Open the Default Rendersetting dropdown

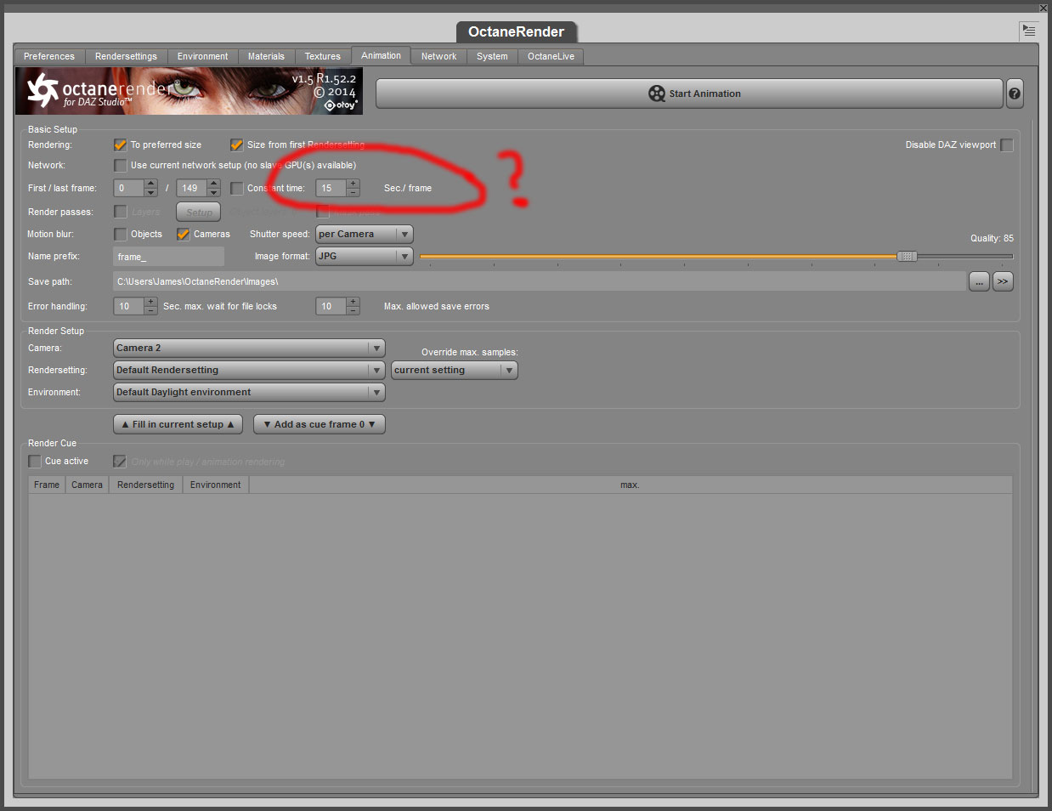pyautogui.click(x=250, y=370)
